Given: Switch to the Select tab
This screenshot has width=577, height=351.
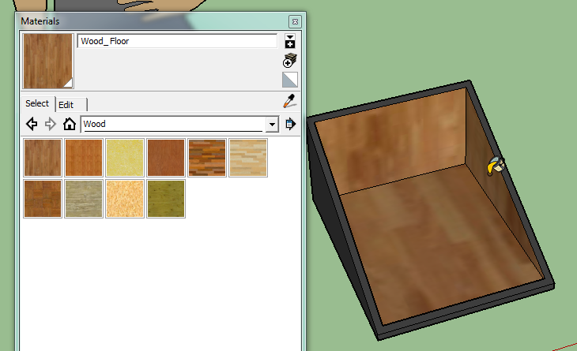Looking at the screenshot, I should pyautogui.click(x=37, y=103).
